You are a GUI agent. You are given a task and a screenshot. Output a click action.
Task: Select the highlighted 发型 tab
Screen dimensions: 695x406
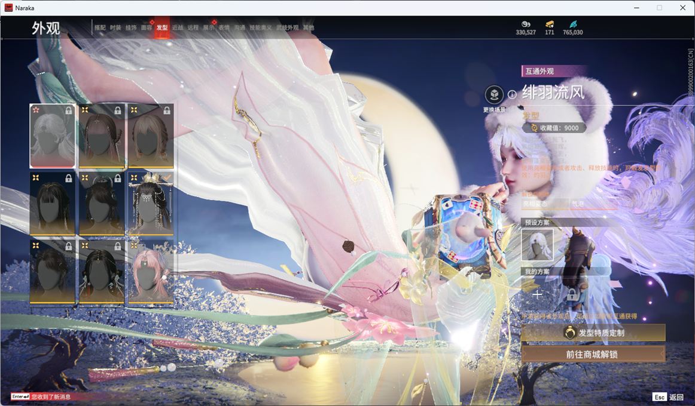click(162, 27)
